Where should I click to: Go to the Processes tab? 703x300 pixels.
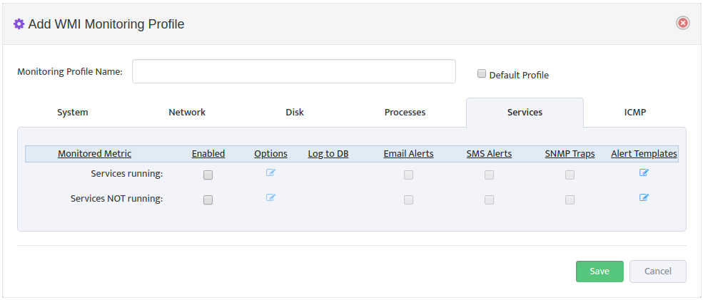[405, 113]
